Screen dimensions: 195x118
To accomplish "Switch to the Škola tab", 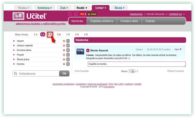I will 119,8.
